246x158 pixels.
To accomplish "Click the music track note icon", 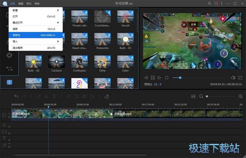I will [4, 145].
